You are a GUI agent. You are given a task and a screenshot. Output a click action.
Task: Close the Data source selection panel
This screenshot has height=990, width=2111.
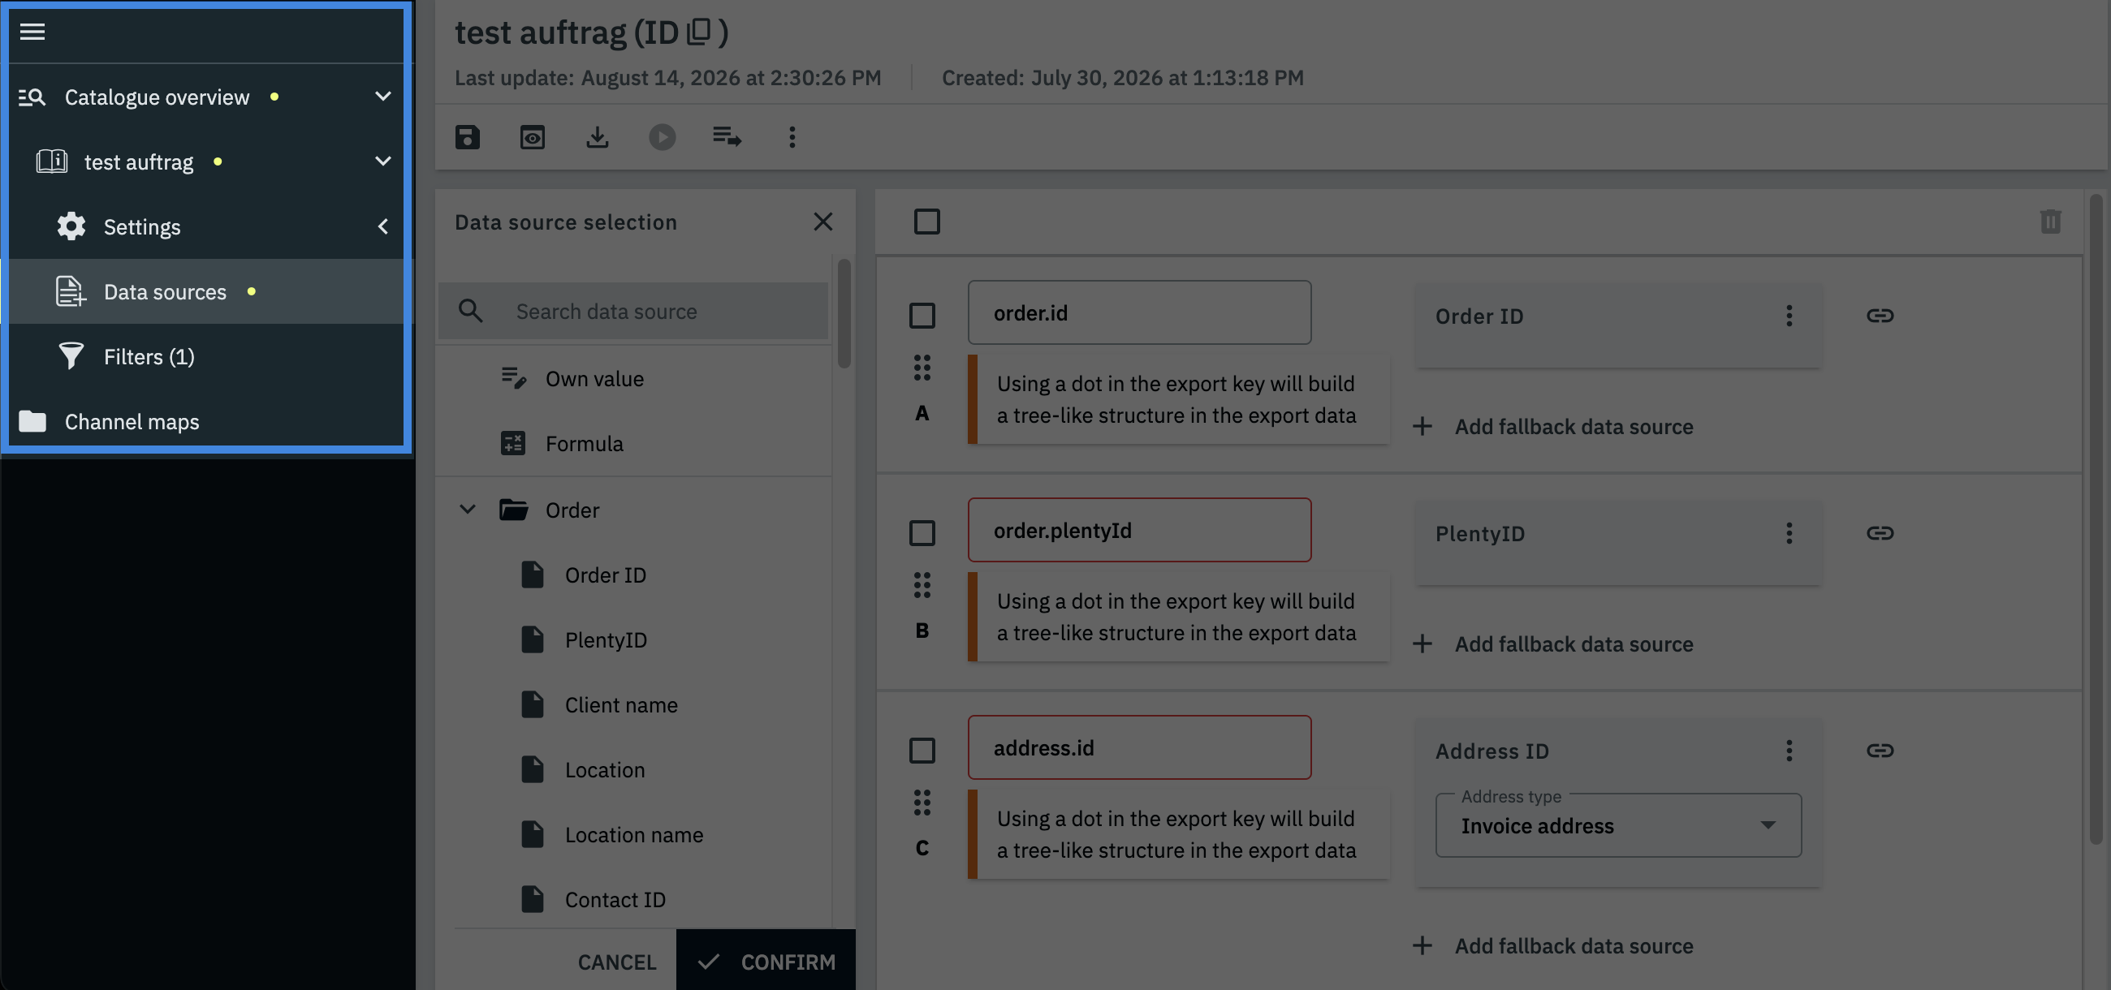pos(822,222)
